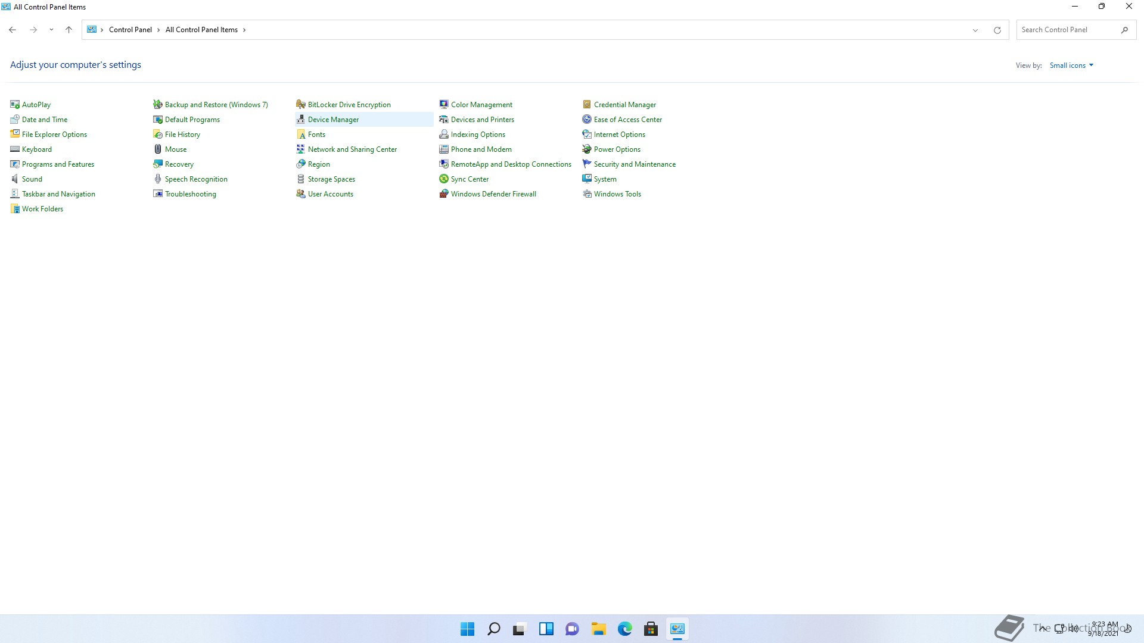Open the Work Folders icon
This screenshot has height=643, width=1144.
pyautogui.click(x=15, y=208)
